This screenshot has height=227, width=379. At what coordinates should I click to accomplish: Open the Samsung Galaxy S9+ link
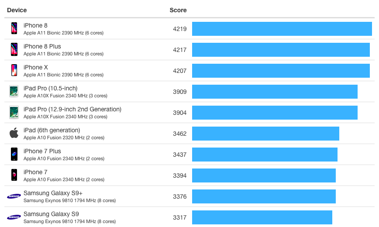tap(53, 193)
